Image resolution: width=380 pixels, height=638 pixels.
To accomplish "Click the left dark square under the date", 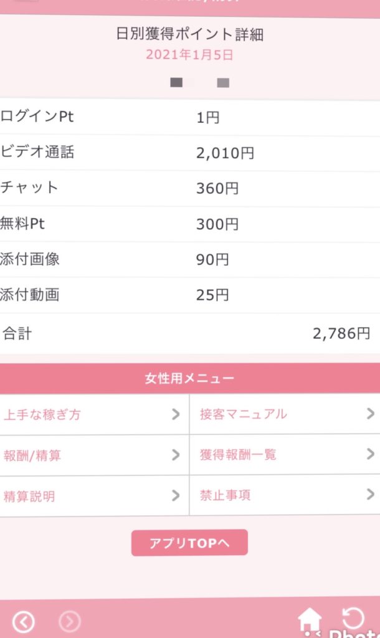I will point(176,82).
